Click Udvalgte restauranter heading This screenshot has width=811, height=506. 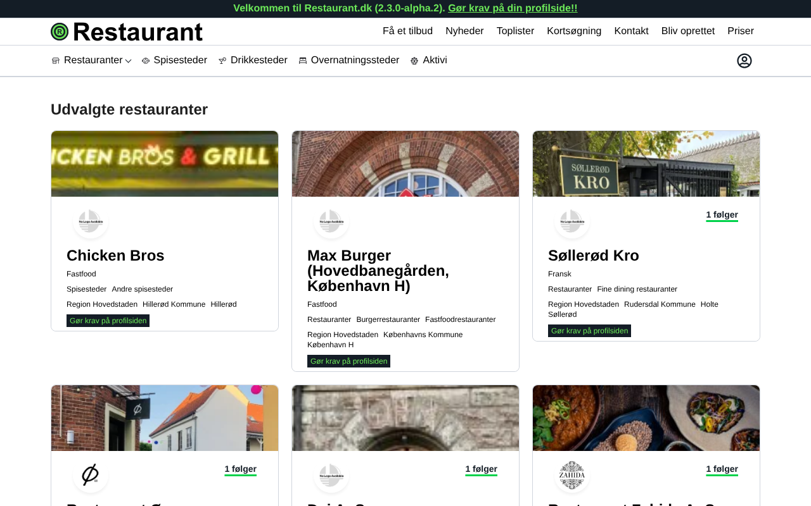129,109
